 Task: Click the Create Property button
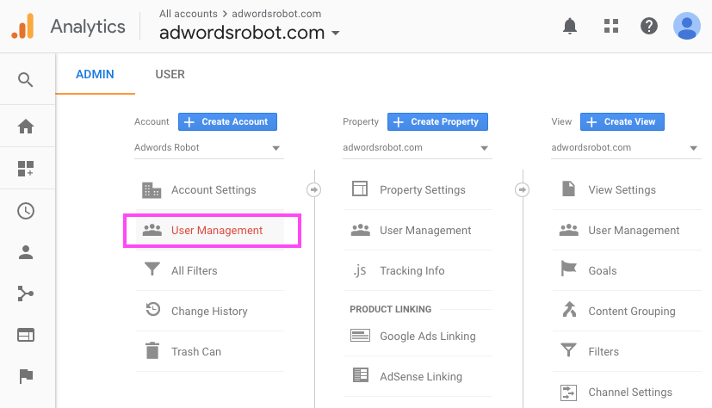(x=437, y=121)
